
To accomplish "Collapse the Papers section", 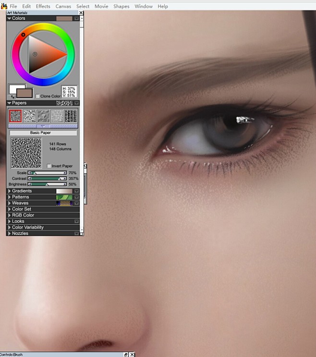I will [9, 103].
